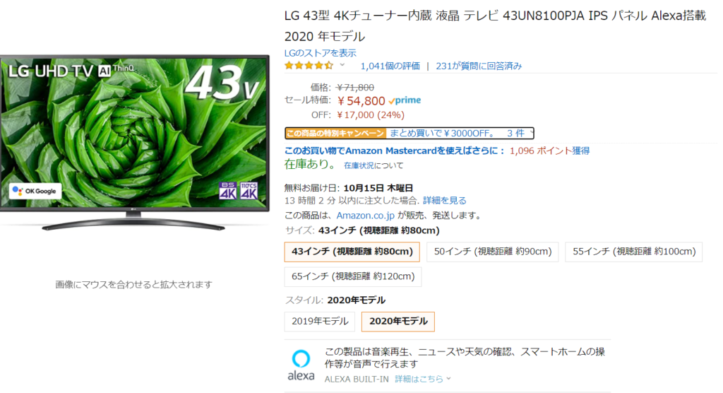Select the 43インチ size option
The width and height of the screenshot is (723, 393).
click(x=352, y=252)
